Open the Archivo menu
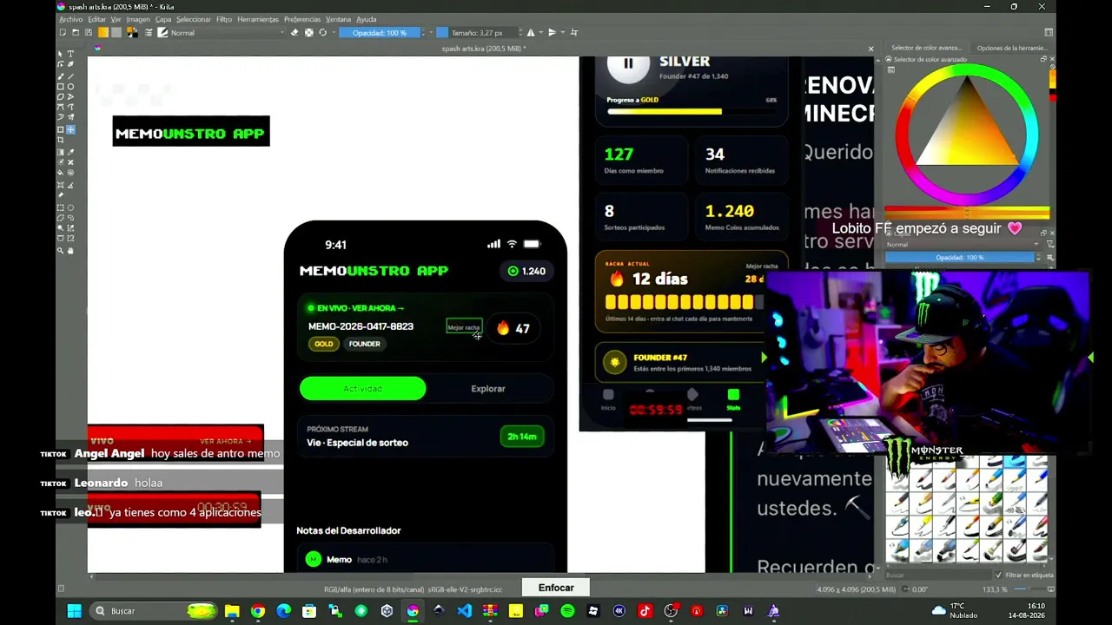1112x625 pixels. [71, 19]
